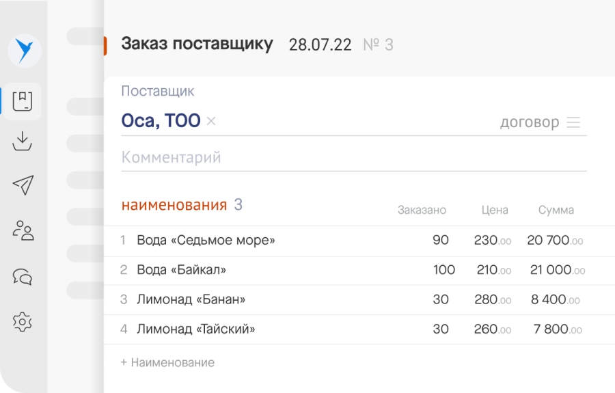
Task: Click the blue bird logo icon
Action: (25, 51)
